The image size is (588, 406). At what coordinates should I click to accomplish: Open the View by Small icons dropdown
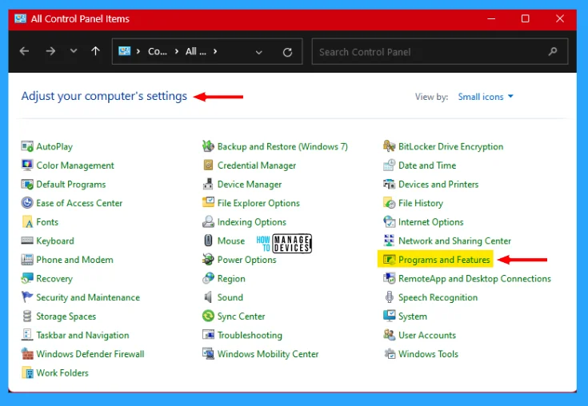(486, 97)
